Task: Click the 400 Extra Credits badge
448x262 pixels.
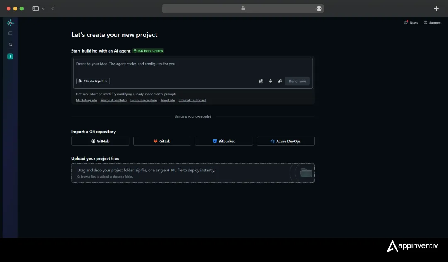Action: (148, 50)
